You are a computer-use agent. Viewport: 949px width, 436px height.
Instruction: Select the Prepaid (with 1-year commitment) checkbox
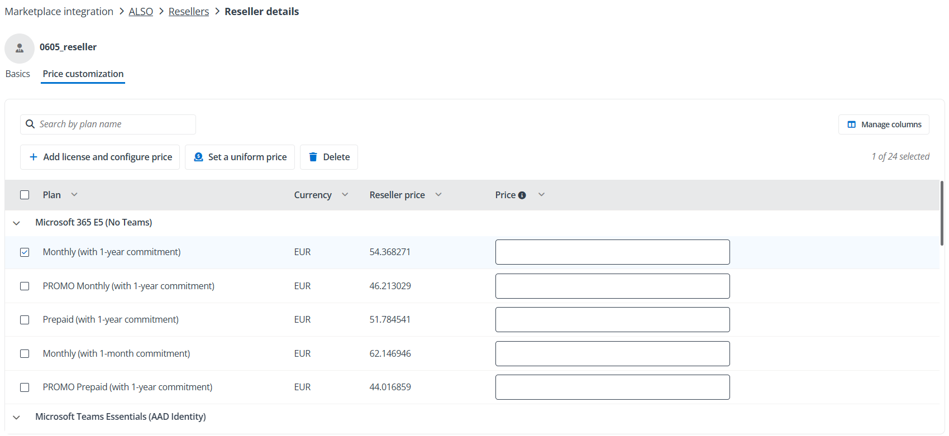point(25,320)
